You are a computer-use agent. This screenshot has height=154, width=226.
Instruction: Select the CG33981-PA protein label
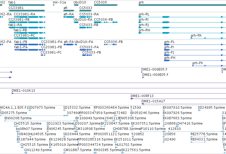tap(52, 42)
